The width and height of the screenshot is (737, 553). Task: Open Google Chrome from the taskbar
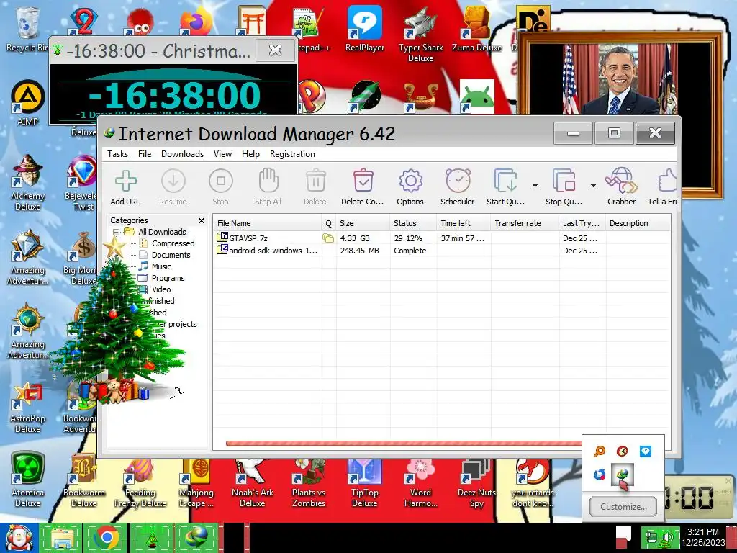pos(107,538)
